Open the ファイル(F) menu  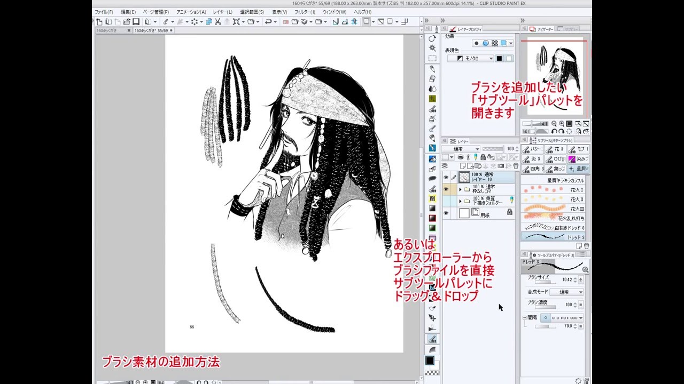coord(103,12)
